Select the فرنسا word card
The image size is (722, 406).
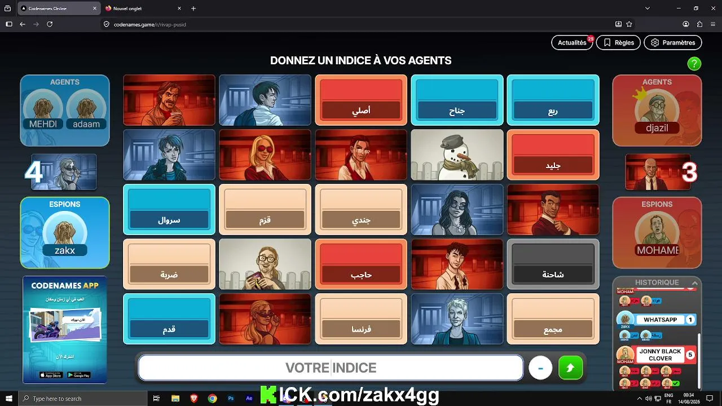(x=361, y=319)
